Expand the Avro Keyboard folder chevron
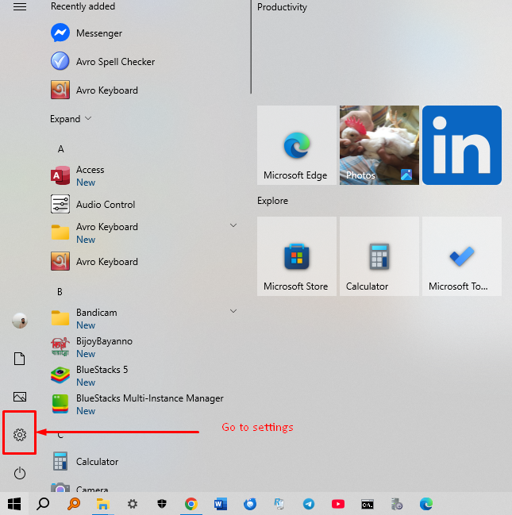 coord(233,226)
